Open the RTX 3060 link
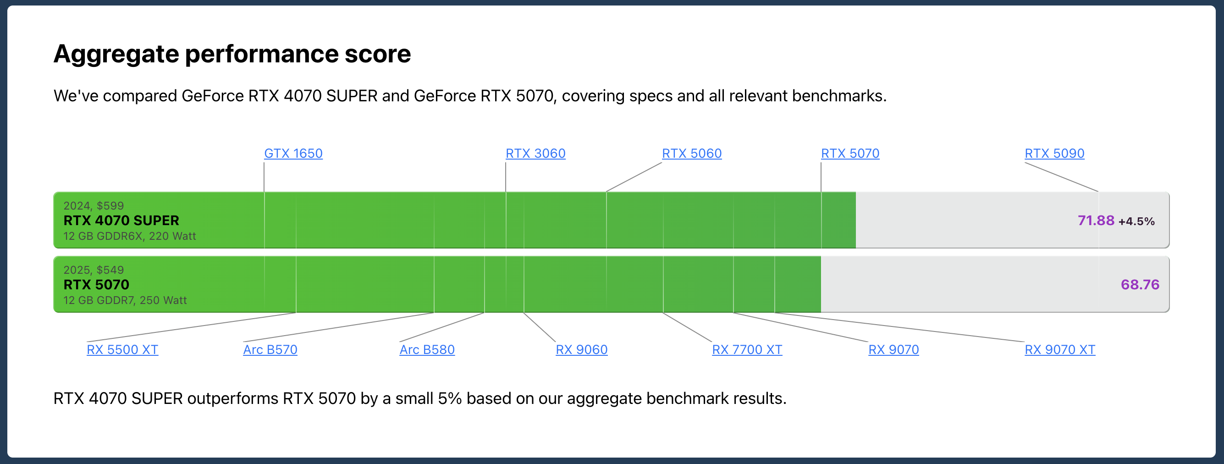The width and height of the screenshot is (1224, 464). (535, 154)
